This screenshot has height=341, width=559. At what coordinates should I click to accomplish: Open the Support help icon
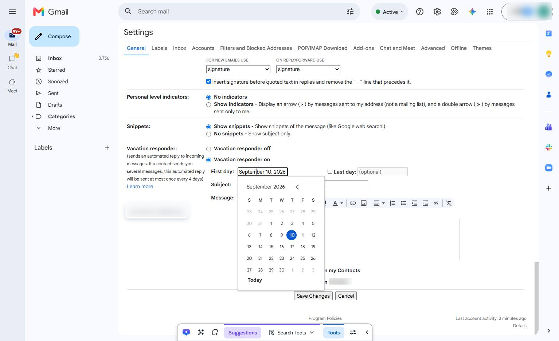click(x=420, y=12)
